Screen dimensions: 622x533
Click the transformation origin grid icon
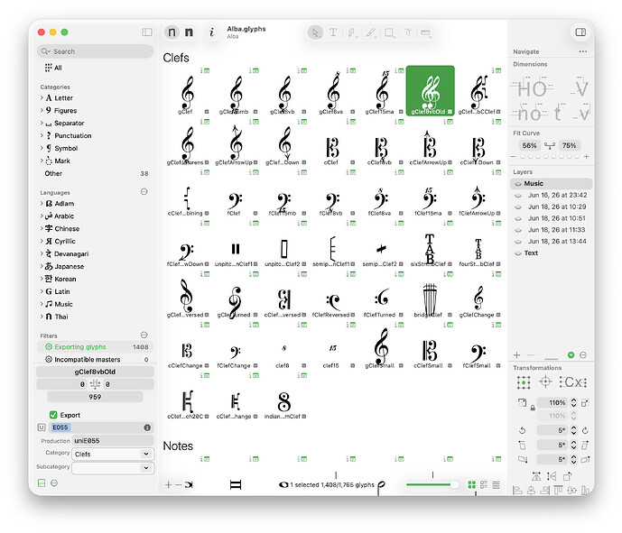pos(524,382)
